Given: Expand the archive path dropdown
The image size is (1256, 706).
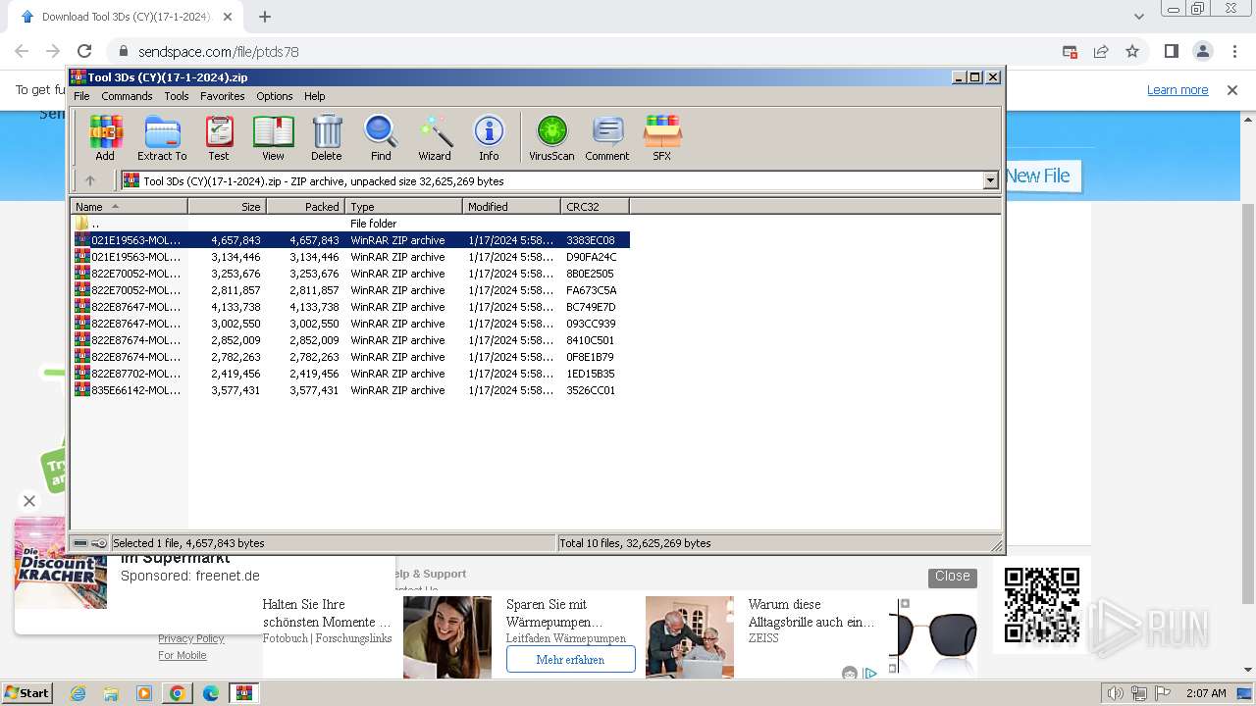Looking at the screenshot, I should pyautogui.click(x=990, y=180).
